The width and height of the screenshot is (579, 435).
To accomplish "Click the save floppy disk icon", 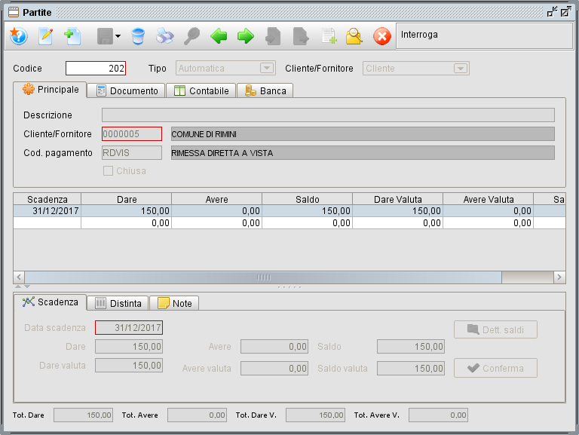I will [105, 36].
